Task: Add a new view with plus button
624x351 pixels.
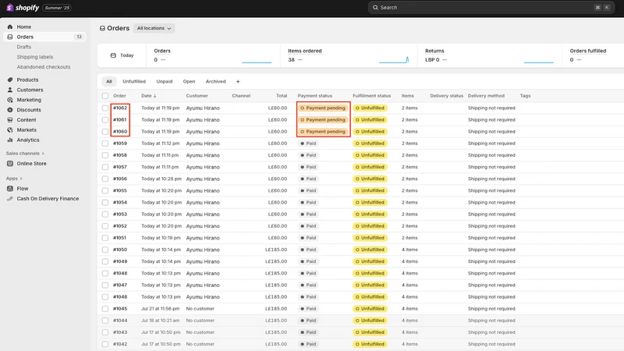Action: (x=238, y=82)
